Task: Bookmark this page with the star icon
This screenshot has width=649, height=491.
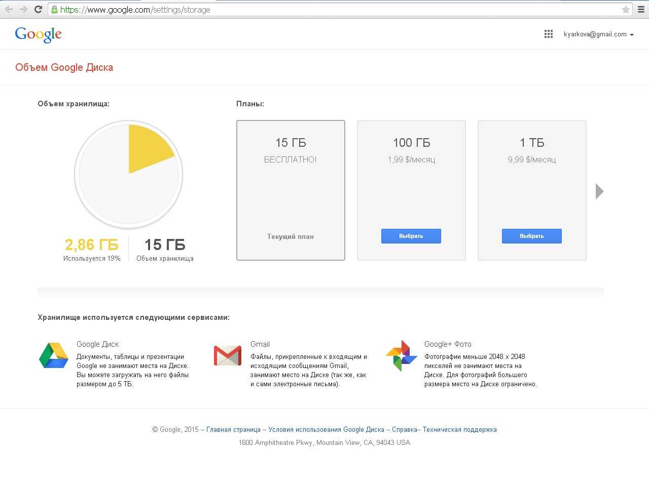Action: (626, 10)
